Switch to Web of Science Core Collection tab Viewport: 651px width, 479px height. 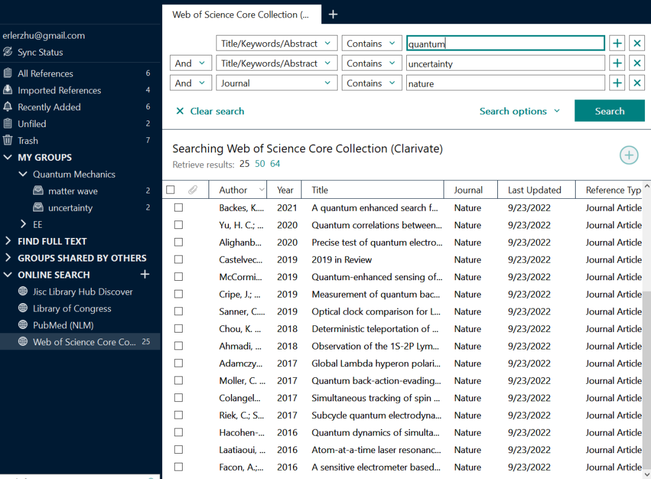241,14
